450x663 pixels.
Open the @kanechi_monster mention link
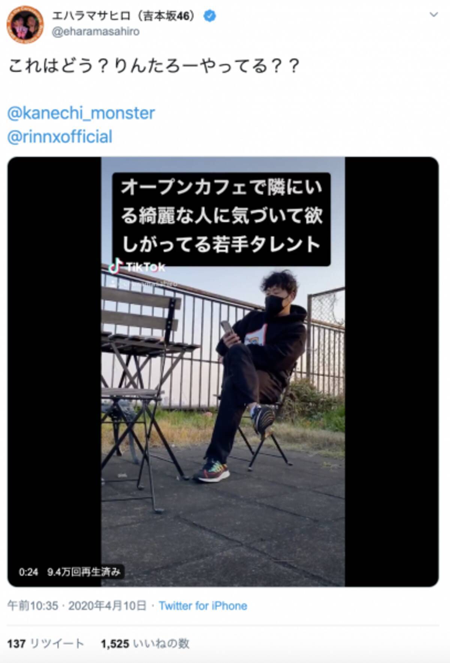pos(81,113)
